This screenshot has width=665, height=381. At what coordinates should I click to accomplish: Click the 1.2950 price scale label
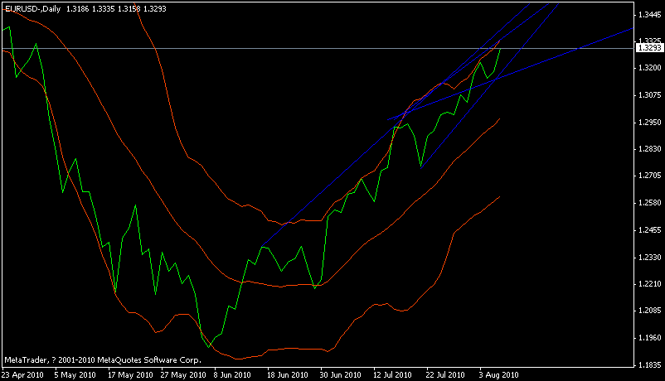pyautogui.click(x=649, y=122)
